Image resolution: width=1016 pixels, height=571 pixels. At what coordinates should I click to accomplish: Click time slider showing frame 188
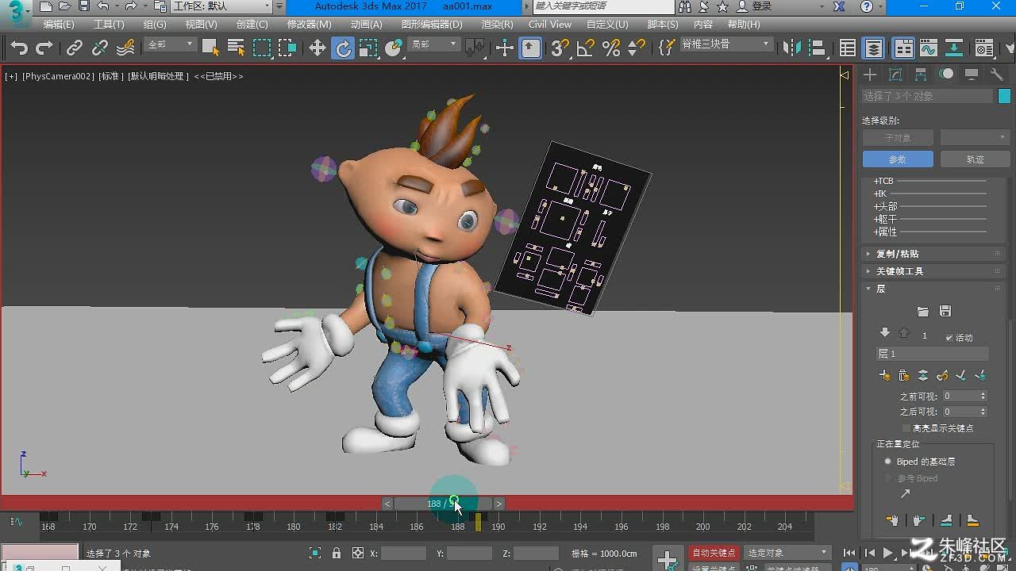443,504
